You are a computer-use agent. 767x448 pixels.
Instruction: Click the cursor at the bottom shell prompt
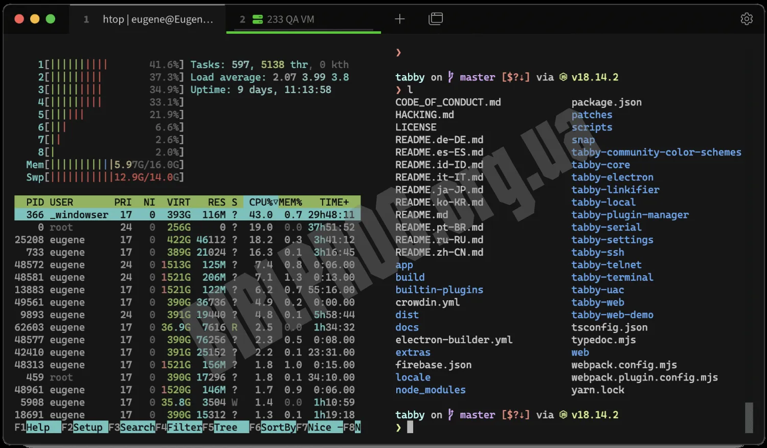(410, 427)
